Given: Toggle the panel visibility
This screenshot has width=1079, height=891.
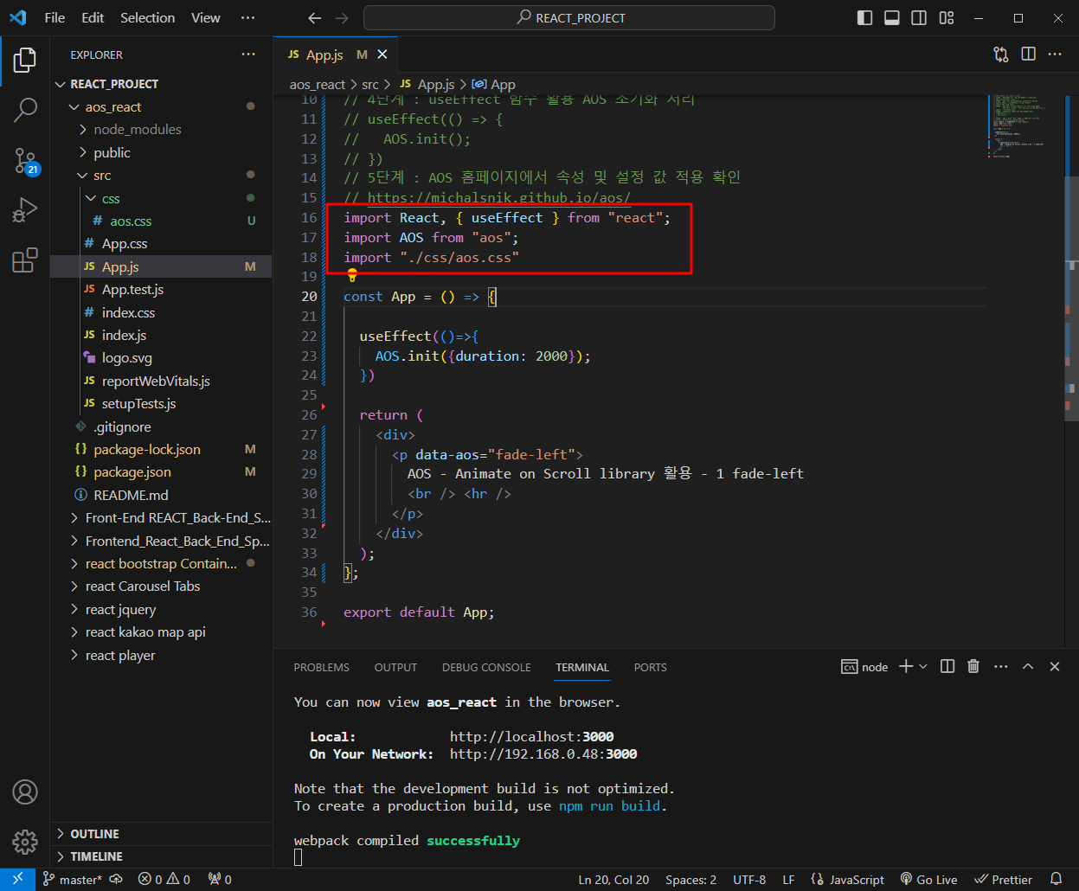Looking at the screenshot, I should pos(891,17).
